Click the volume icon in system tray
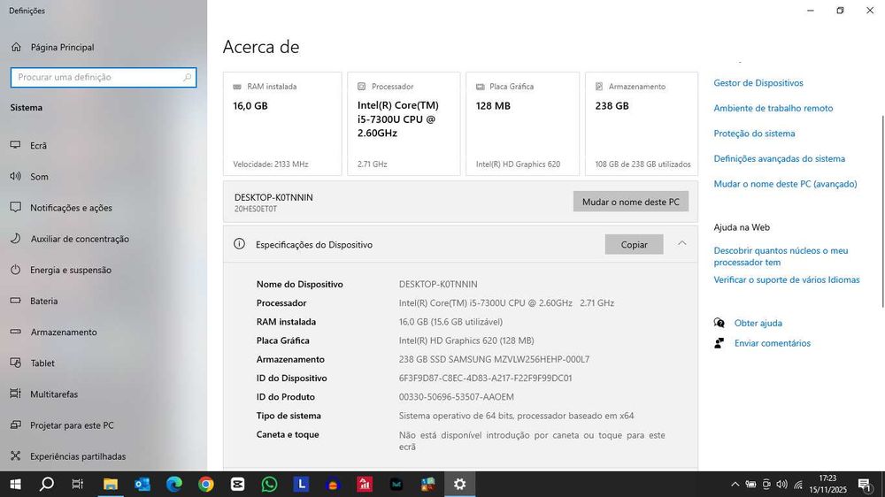 click(x=781, y=484)
